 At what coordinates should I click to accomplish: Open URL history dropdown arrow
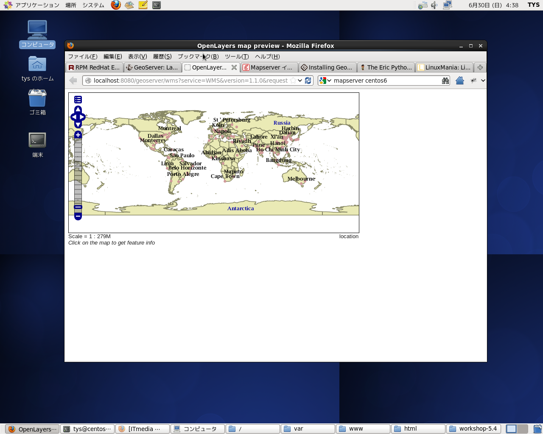pyautogui.click(x=300, y=81)
